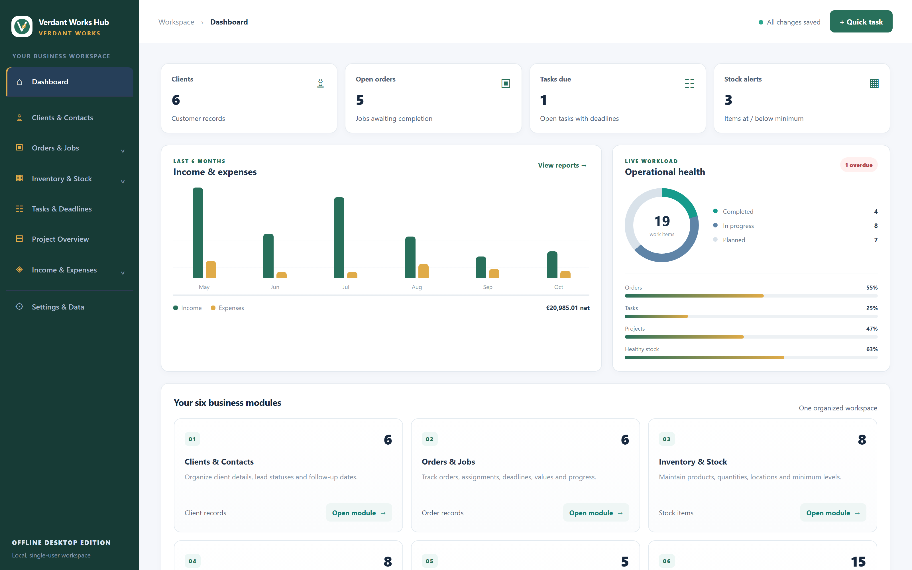Click the Orders & Jobs sidebar icon

[20, 147]
